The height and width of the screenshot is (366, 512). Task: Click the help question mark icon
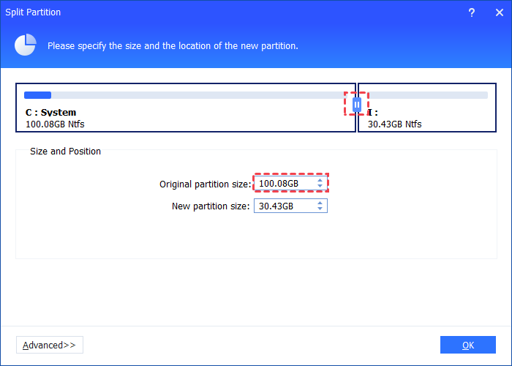(x=472, y=12)
